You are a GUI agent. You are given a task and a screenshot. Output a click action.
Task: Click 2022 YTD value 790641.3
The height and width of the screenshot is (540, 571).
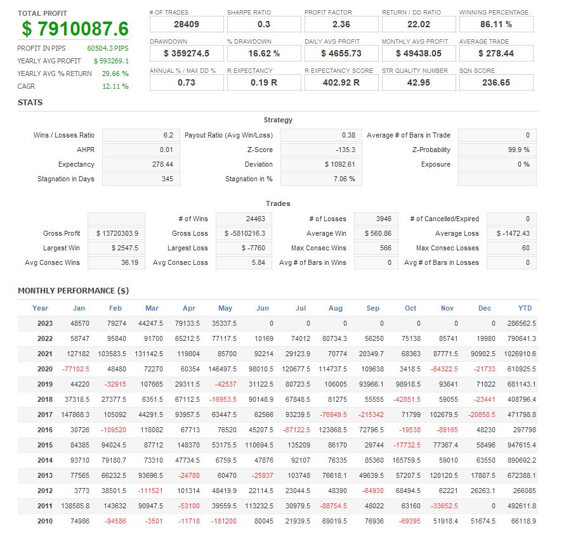522,339
